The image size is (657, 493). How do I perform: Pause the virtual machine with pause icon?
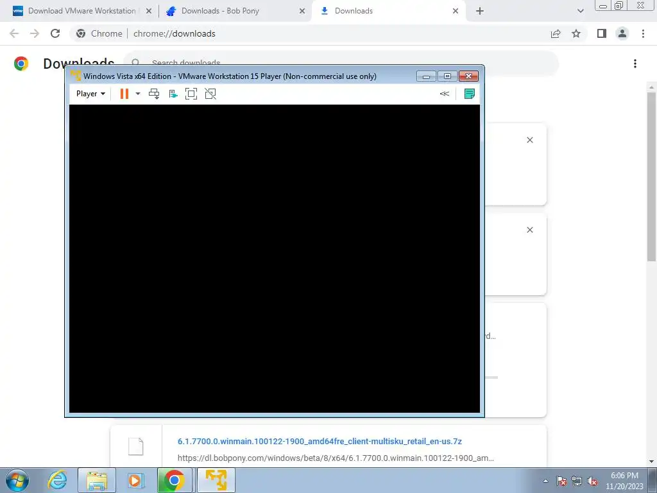pos(124,94)
